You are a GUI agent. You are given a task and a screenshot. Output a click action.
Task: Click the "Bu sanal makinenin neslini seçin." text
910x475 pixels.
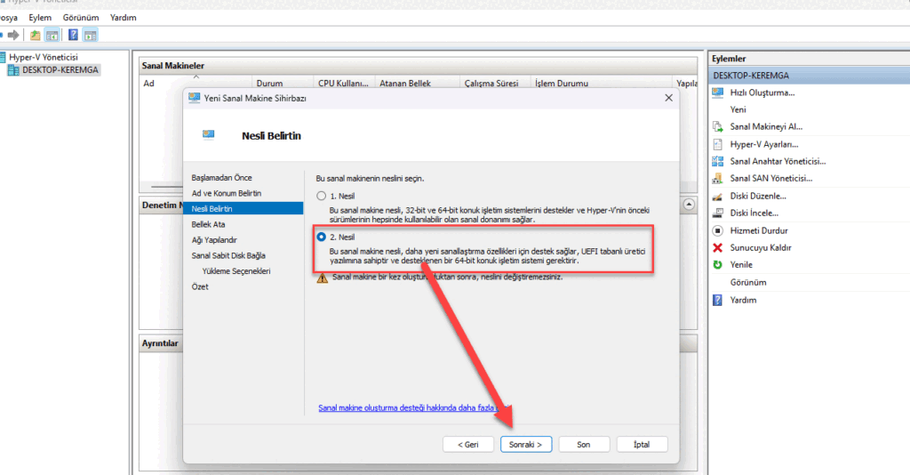(370, 178)
